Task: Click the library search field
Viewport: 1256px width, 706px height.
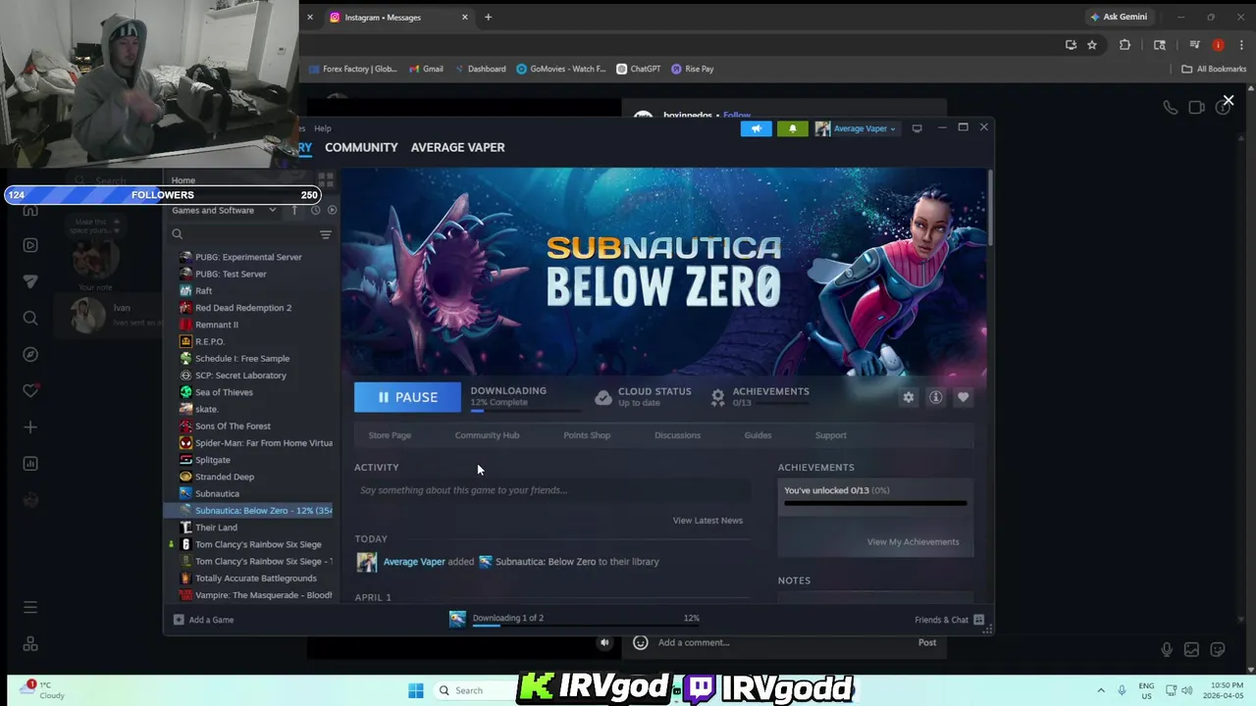Action: tap(243, 234)
